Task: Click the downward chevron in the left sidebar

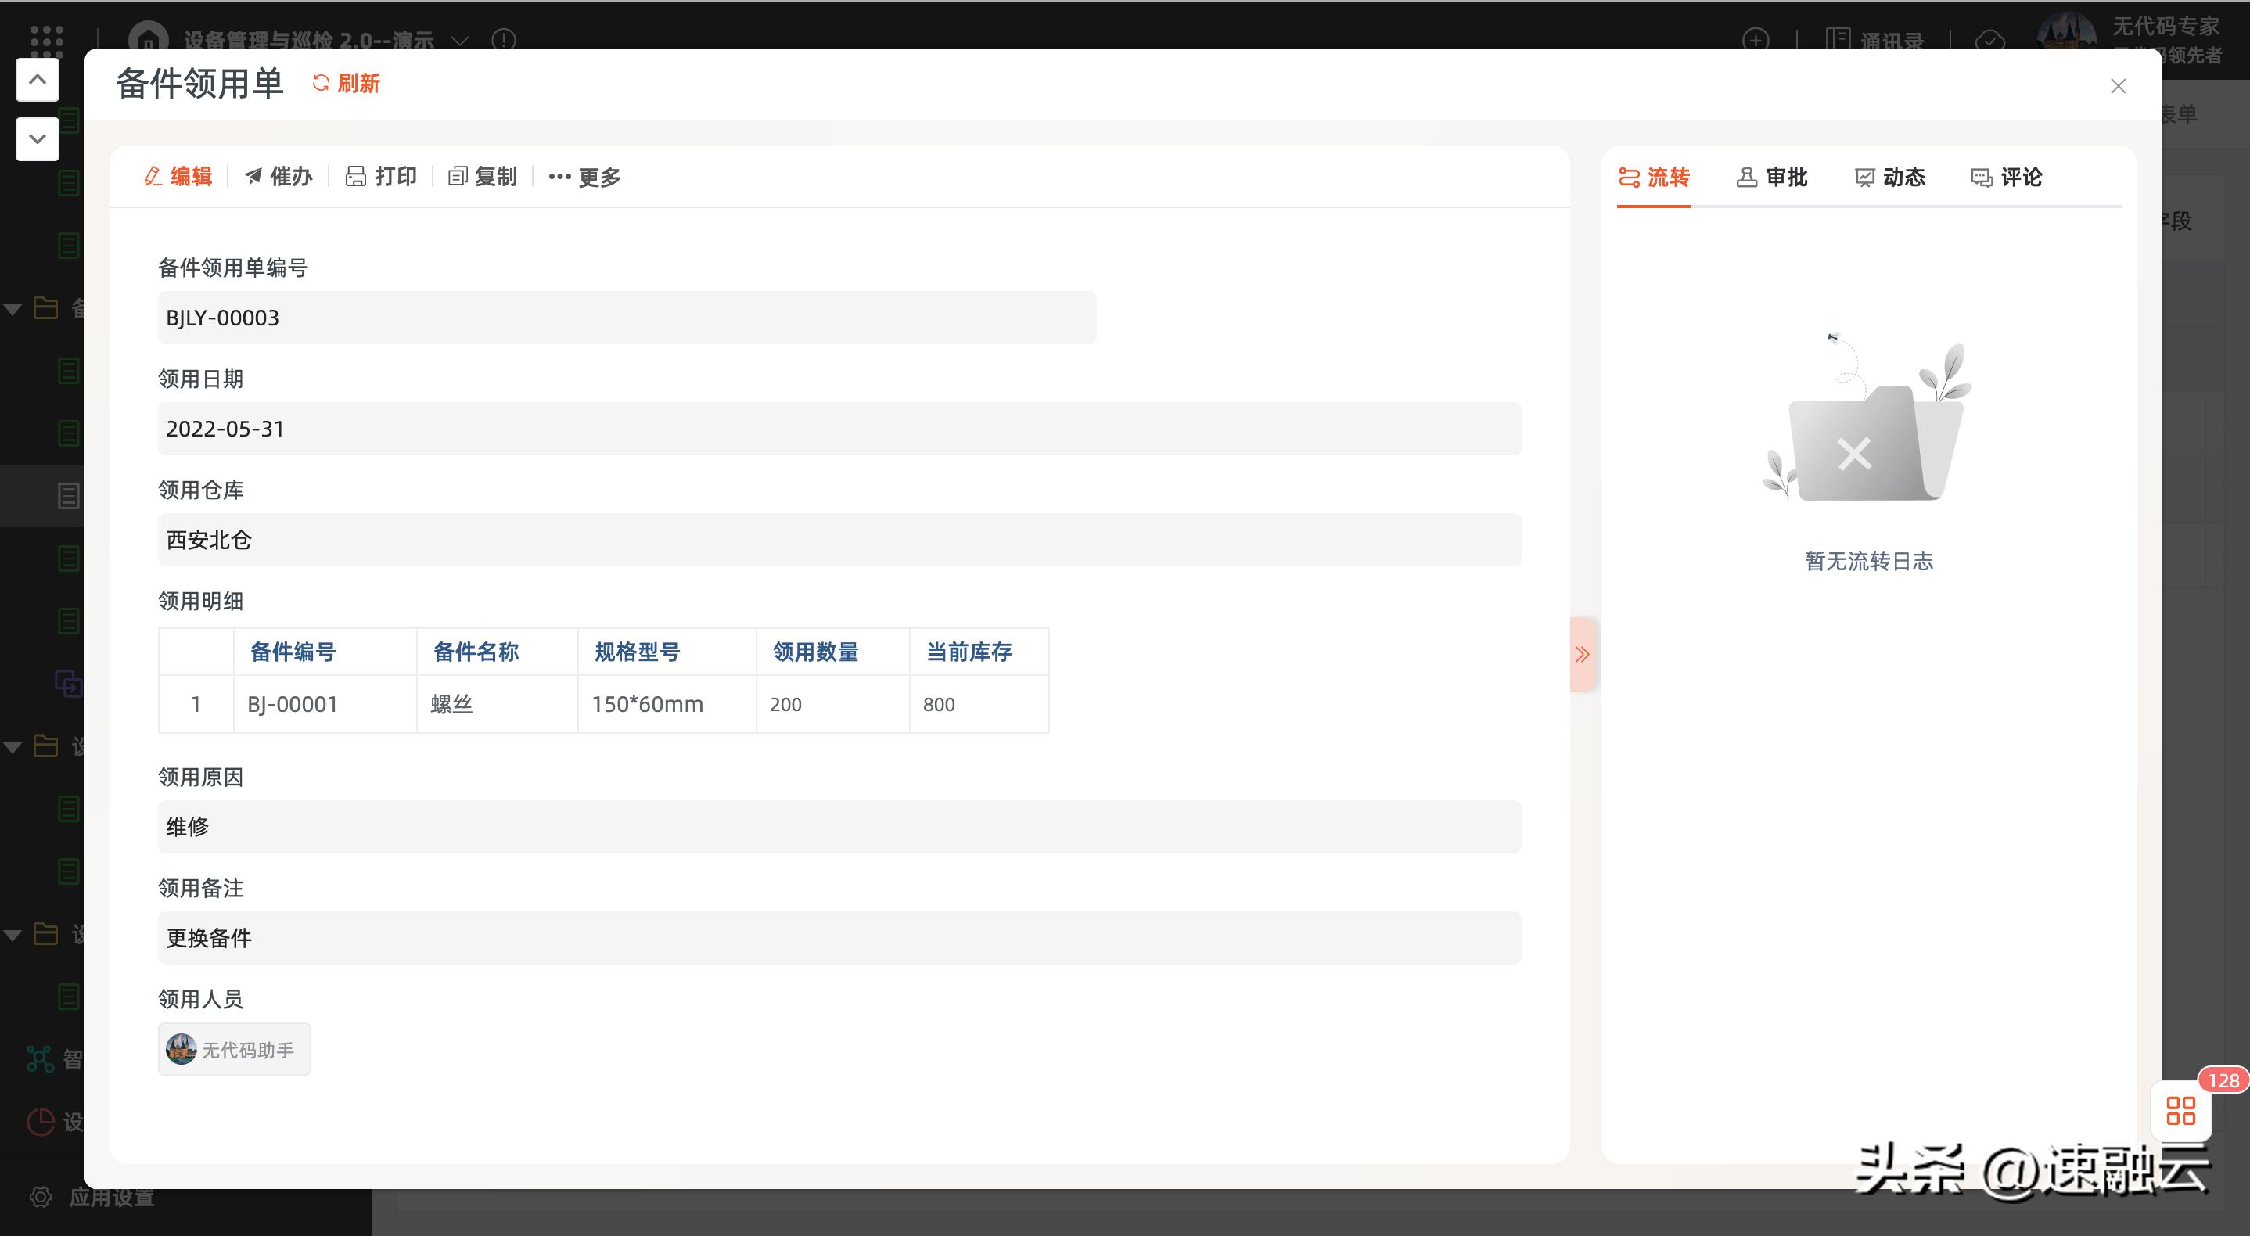Action: [37, 138]
